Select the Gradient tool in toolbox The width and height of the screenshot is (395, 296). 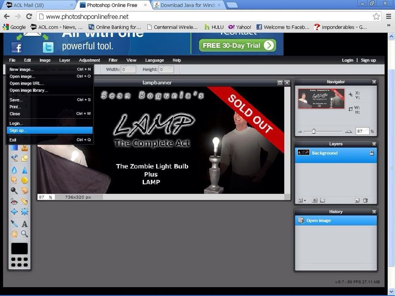pos(14,148)
